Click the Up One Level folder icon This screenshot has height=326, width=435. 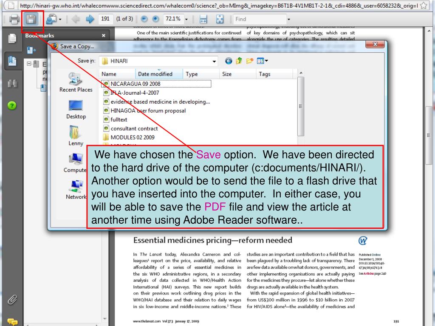point(239,61)
